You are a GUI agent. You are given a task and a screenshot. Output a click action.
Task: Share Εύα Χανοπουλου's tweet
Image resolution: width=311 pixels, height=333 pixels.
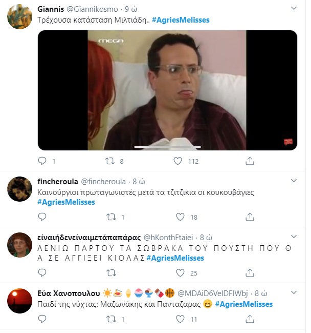coord(250,319)
